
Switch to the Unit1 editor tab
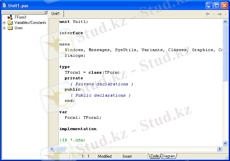tap(55, 14)
